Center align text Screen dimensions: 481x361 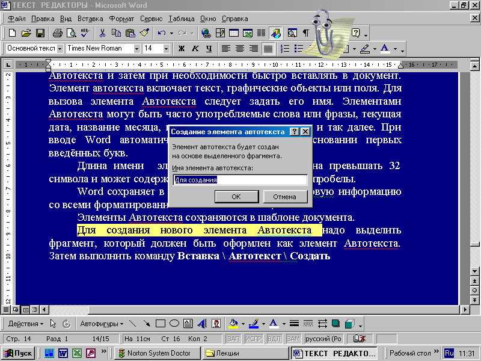[240, 49]
